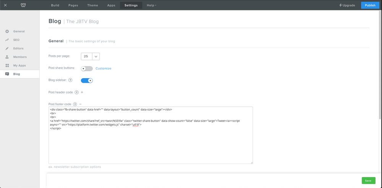
Task: Click the 'Post share buttons:' label
Action: point(62,68)
